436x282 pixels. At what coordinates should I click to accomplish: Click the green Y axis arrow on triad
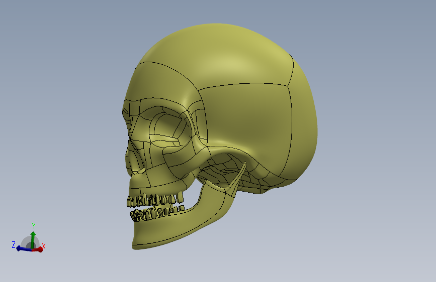[x=33, y=239]
